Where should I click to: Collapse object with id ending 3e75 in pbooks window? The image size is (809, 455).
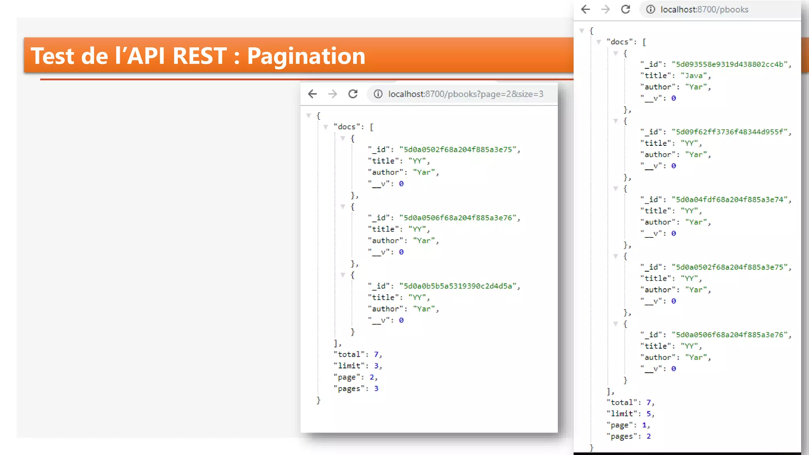(615, 256)
